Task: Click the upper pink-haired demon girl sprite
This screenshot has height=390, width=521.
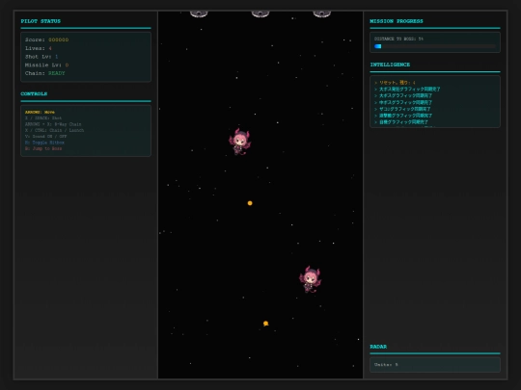Action: [239, 142]
